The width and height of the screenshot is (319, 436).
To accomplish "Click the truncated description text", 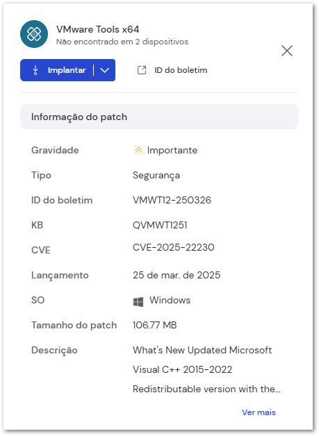I will [206, 369].
